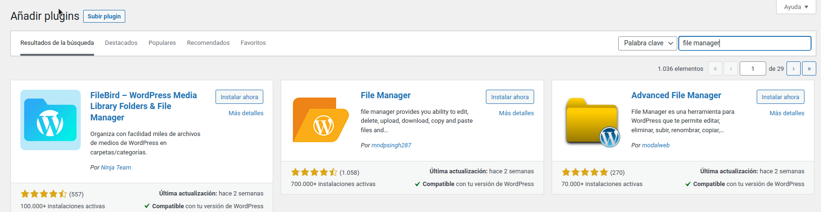Screen dimensions: 821x212
Task: Select the Resultados de la búsqueda tab
Action: [x=57, y=43]
